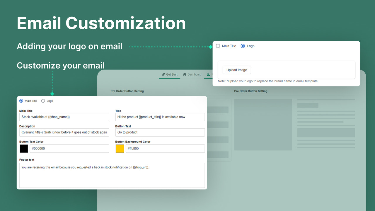
Task: Select Main Title radio in the email settings panel
Action: pos(21,101)
